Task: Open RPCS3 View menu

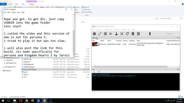Action: click(x=129, y=30)
